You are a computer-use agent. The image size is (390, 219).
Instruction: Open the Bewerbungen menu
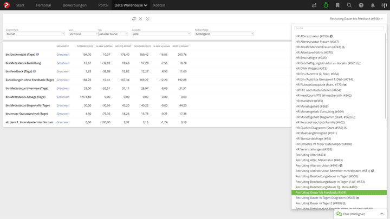pos(75,5)
